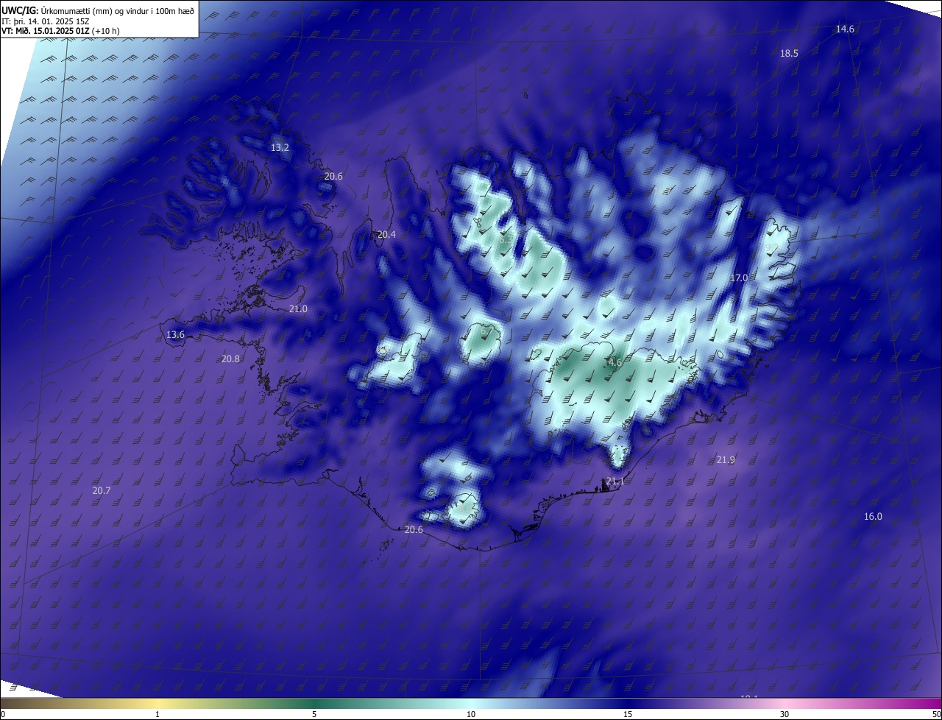Viewport: 942px width, 720px height.
Task: Click the 21.1 value on the map
Action: click(x=615, y=482)
